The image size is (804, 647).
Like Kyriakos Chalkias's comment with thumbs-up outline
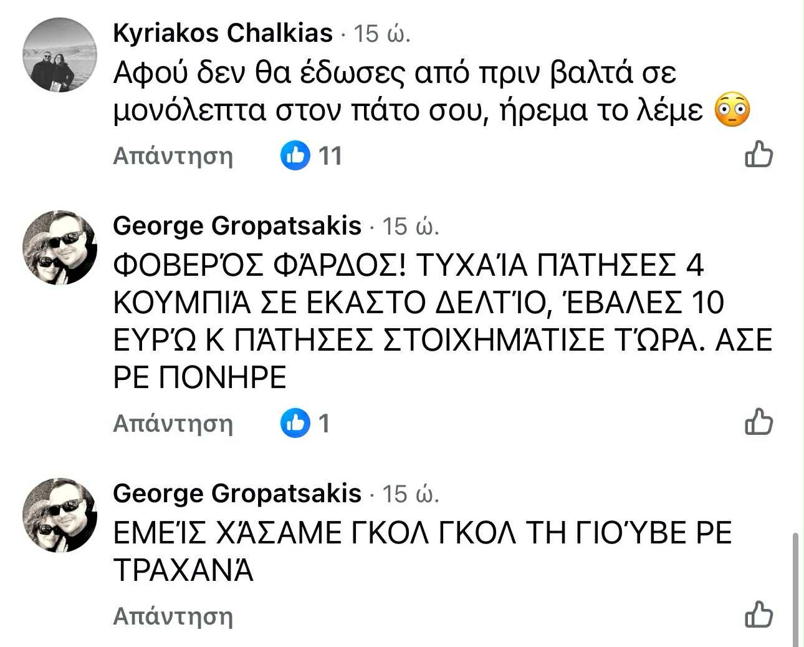(759, 154)
